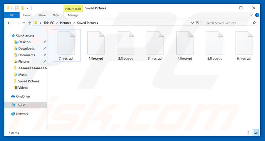Go back with the left arrow

10,23
